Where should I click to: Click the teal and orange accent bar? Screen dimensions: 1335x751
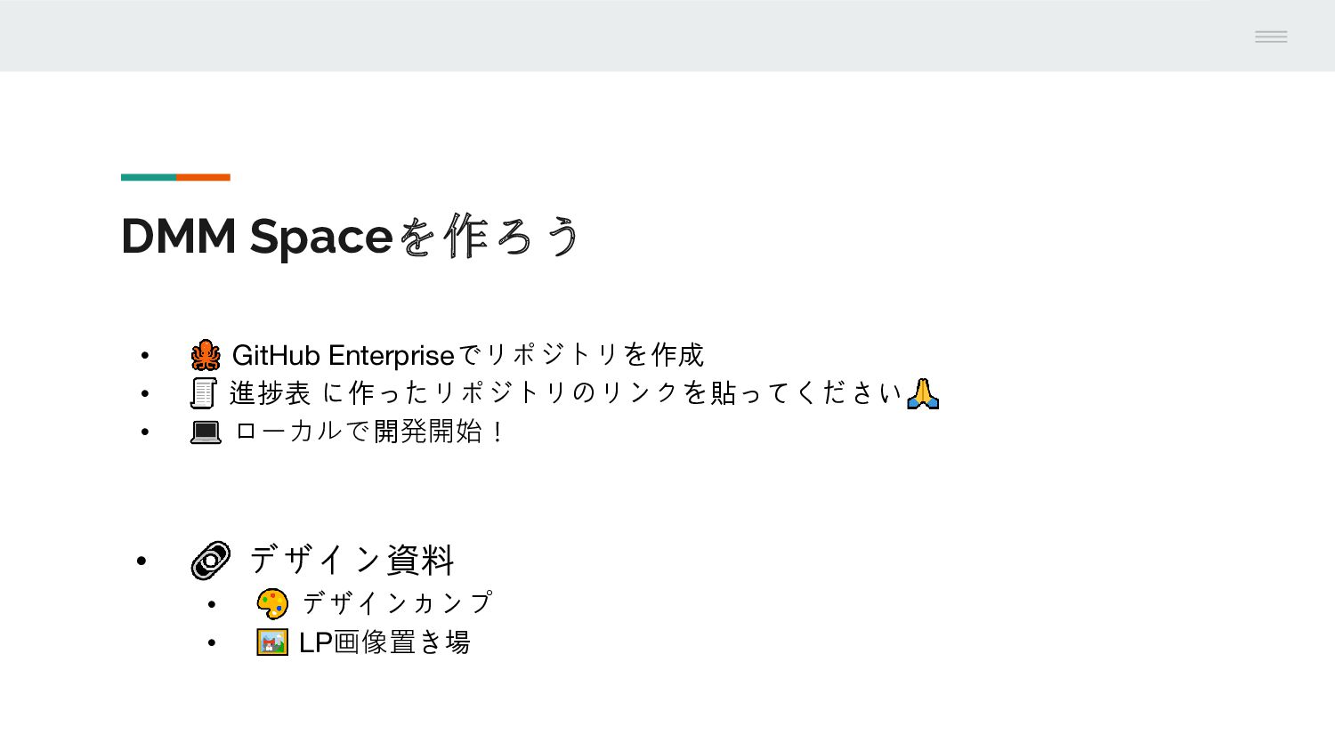click(x=175, y=177)
